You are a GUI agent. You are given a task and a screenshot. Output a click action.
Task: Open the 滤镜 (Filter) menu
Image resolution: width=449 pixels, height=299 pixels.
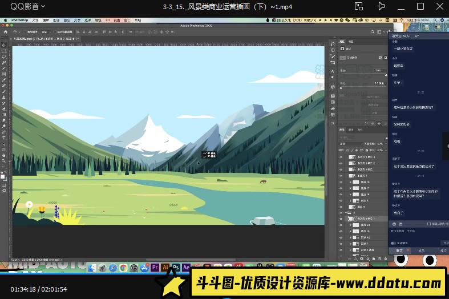click(x=98, y=20)
